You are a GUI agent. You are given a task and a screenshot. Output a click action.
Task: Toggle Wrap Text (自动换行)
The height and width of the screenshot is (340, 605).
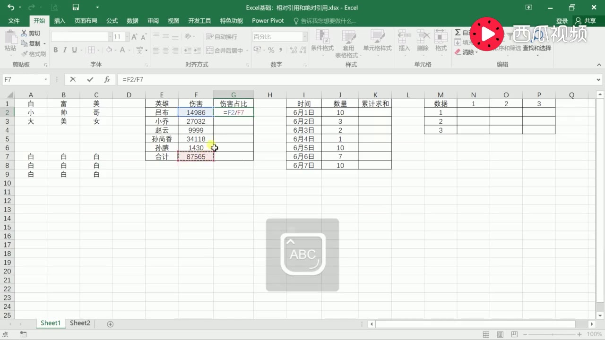click(222, 37)
